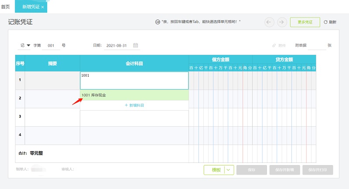The image size is (349, 189).
Task: Click the refresh icon beside 刷新
Action: (x=325, y=22)
